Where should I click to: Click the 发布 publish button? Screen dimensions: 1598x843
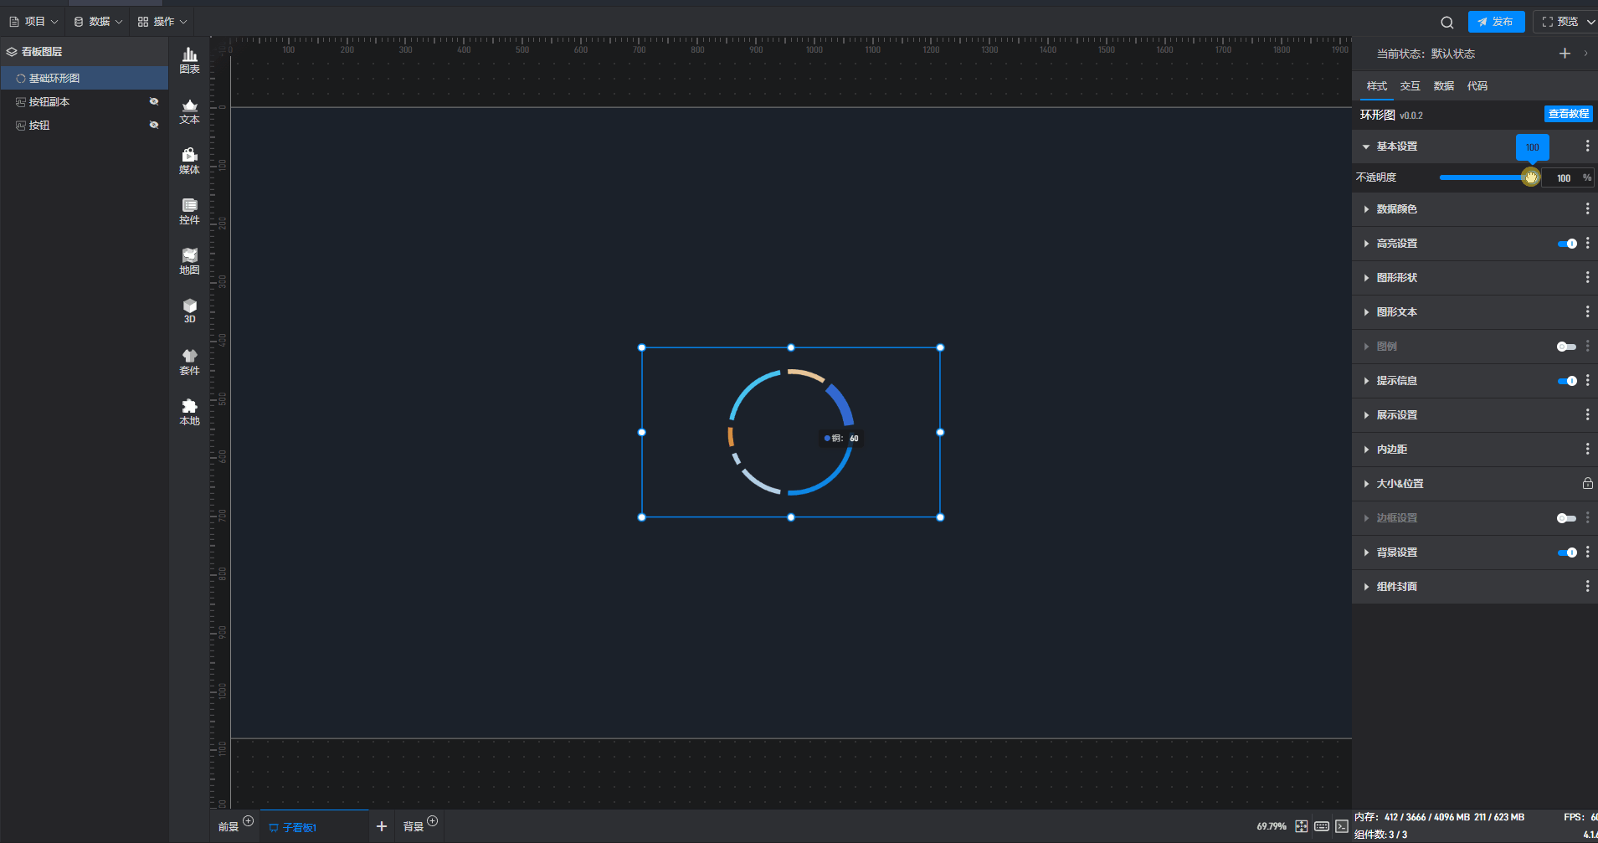pos(1496,22)
